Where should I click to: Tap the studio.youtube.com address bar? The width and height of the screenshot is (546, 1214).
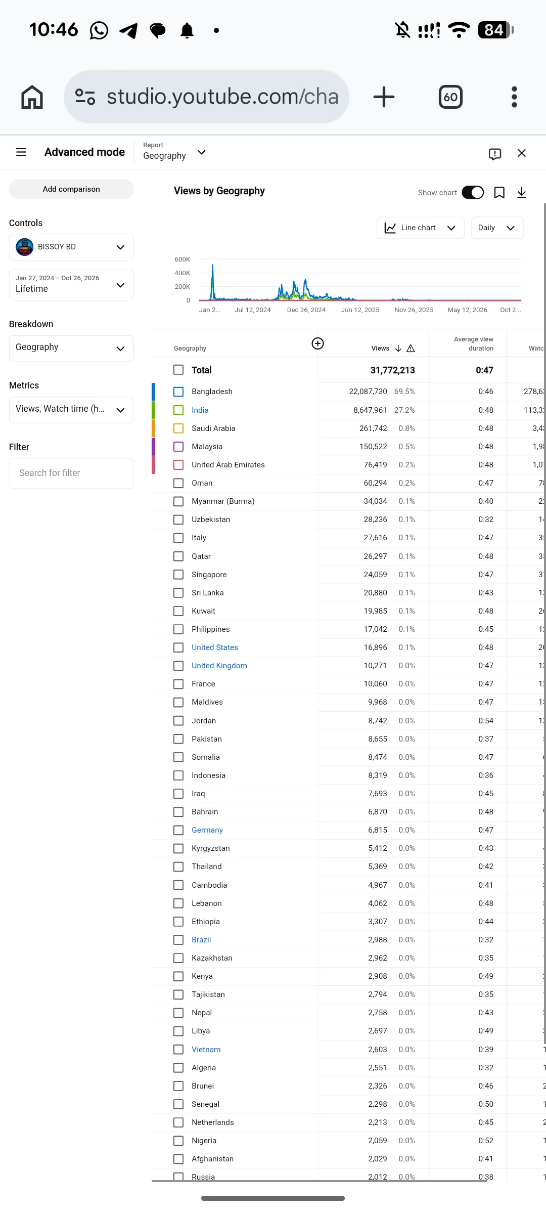point(206,97)
